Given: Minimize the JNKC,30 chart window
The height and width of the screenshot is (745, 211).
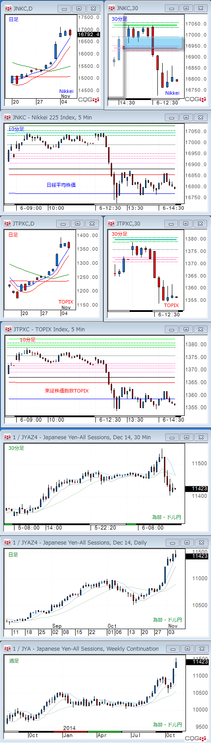Looking at the screenshot, I should pos(172,8).
